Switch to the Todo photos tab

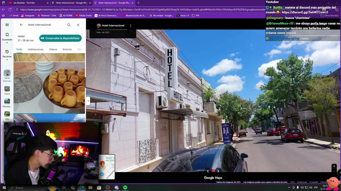pos(19,49)
